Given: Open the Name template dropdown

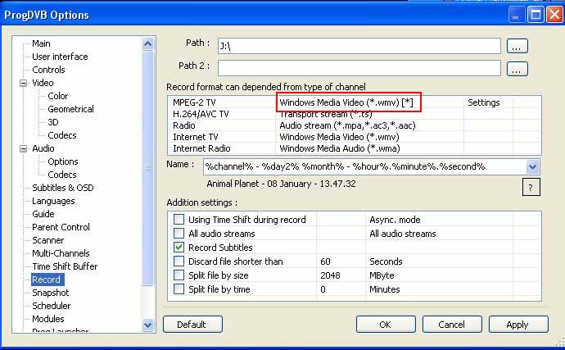Looking at the screenshot, I should coord(532,166).
